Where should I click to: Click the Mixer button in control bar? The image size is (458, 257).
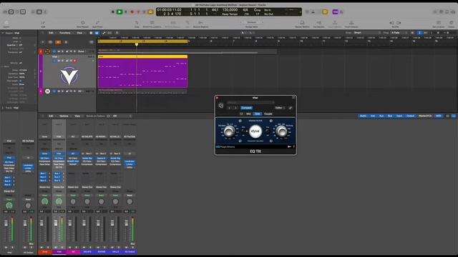pos(39,12)
